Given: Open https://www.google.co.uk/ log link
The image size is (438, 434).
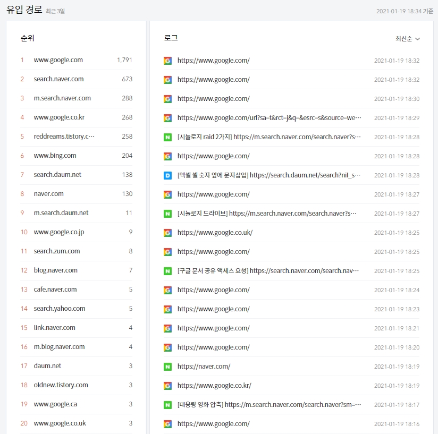Looking at the screenshot, I should (215, 233).
